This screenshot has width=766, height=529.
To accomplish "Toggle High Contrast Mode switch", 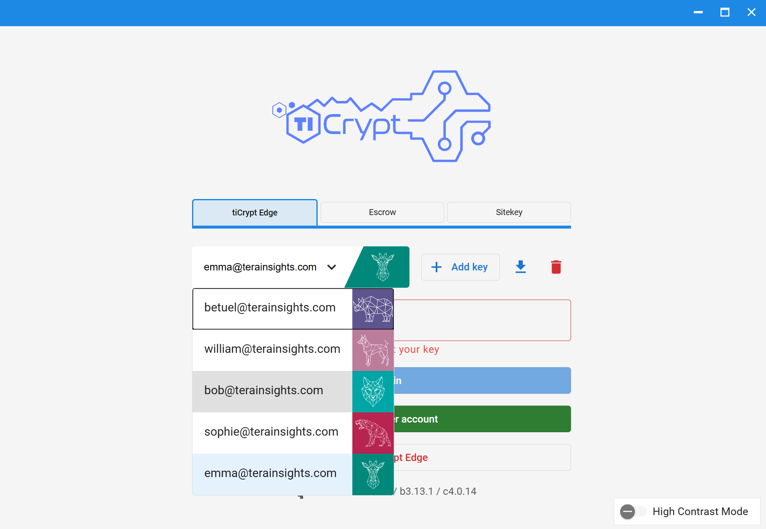I will coord(632,512).
